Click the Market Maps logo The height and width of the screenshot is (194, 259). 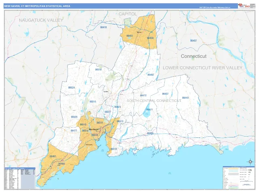click(244, 6)
